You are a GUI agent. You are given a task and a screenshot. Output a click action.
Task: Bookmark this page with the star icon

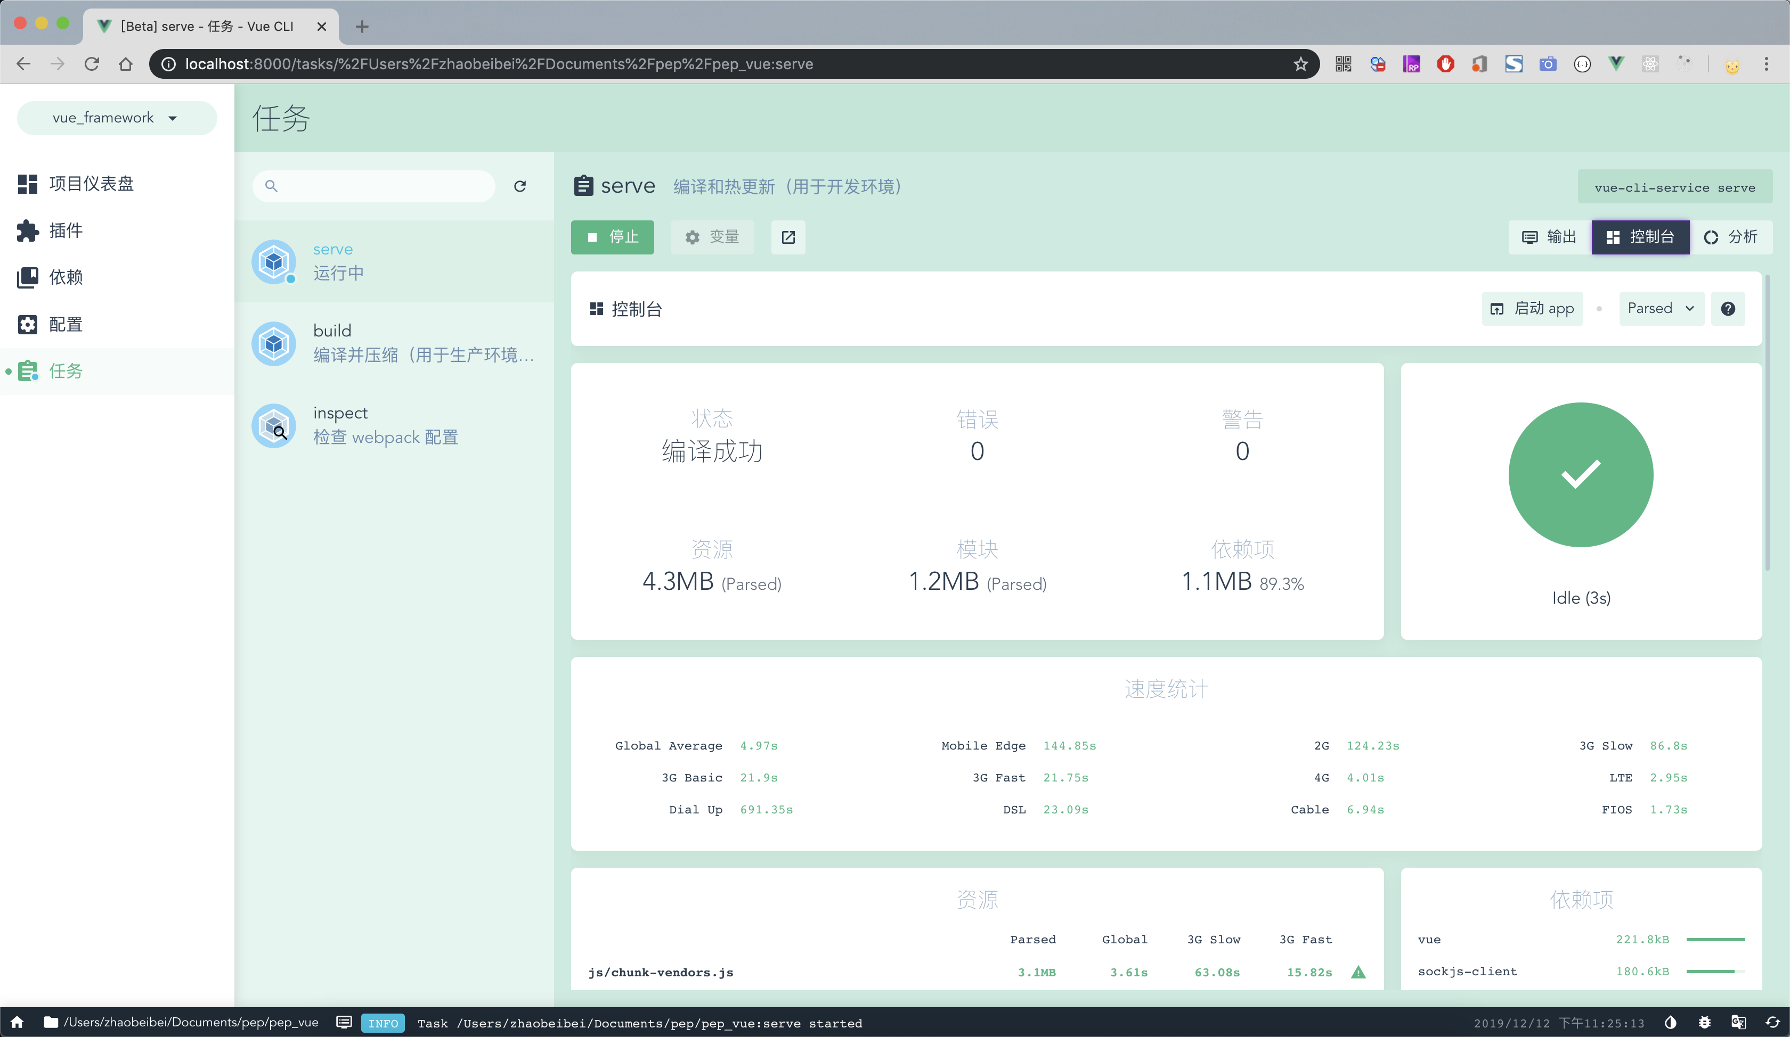click(x=1300, y=64)
